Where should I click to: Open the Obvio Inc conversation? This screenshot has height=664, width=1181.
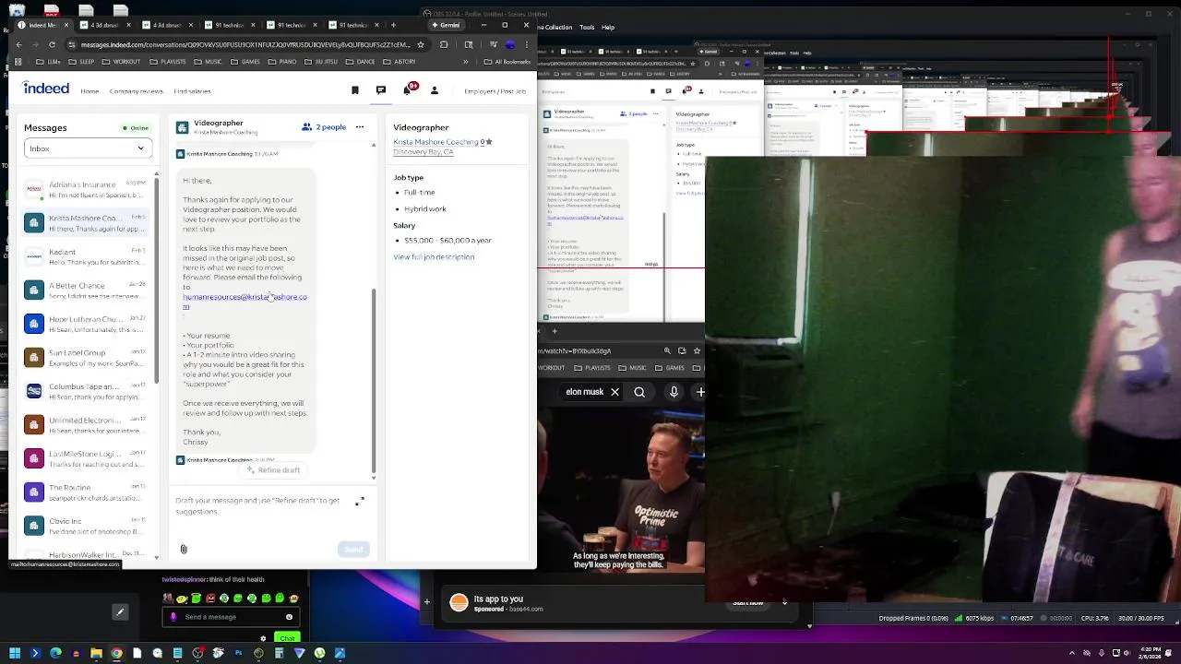(87, 526)
